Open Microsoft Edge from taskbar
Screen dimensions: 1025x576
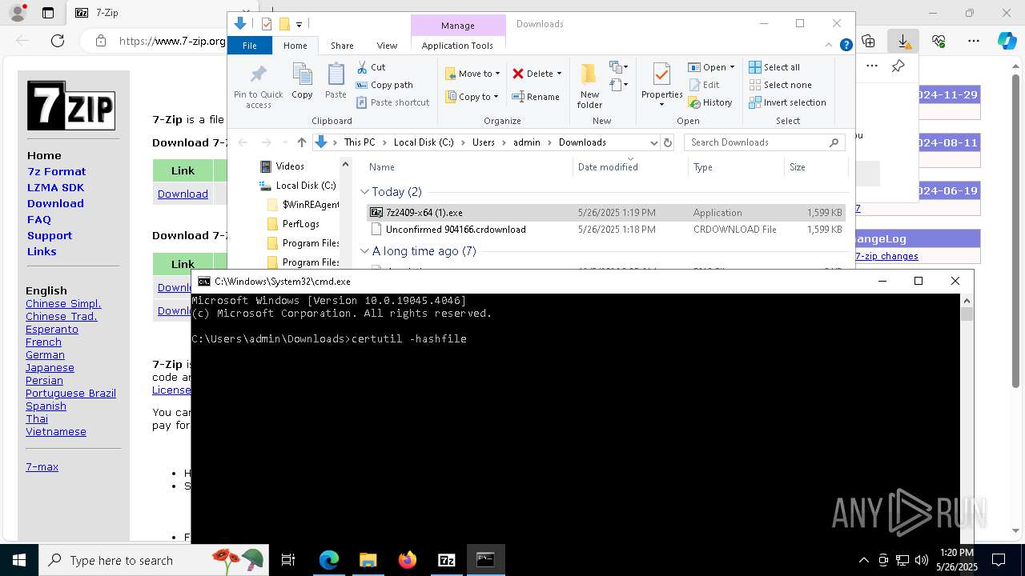[329, 560]
